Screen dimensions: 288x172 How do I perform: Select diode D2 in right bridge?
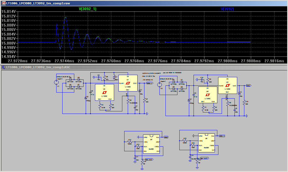coord(182,89)
